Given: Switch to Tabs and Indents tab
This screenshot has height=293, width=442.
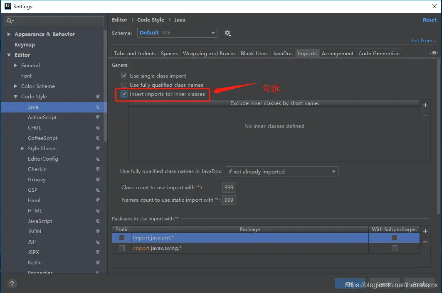Looking at the screenshot, I should (135, 53).
